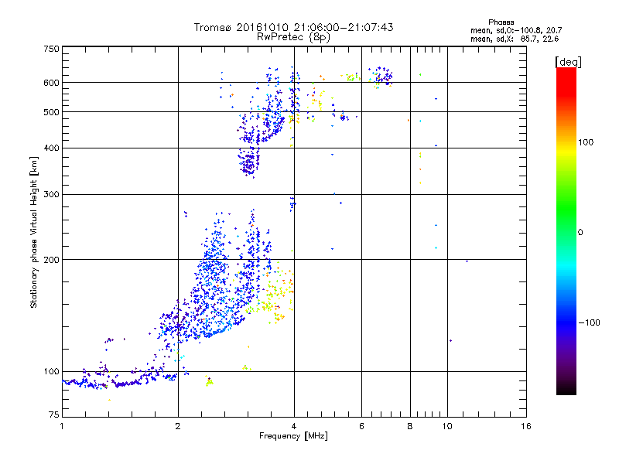Select the 'RwPretec (8p)' subtitle text
The height and width of the screenshot is (464, 619).
[x=293, y=37]
